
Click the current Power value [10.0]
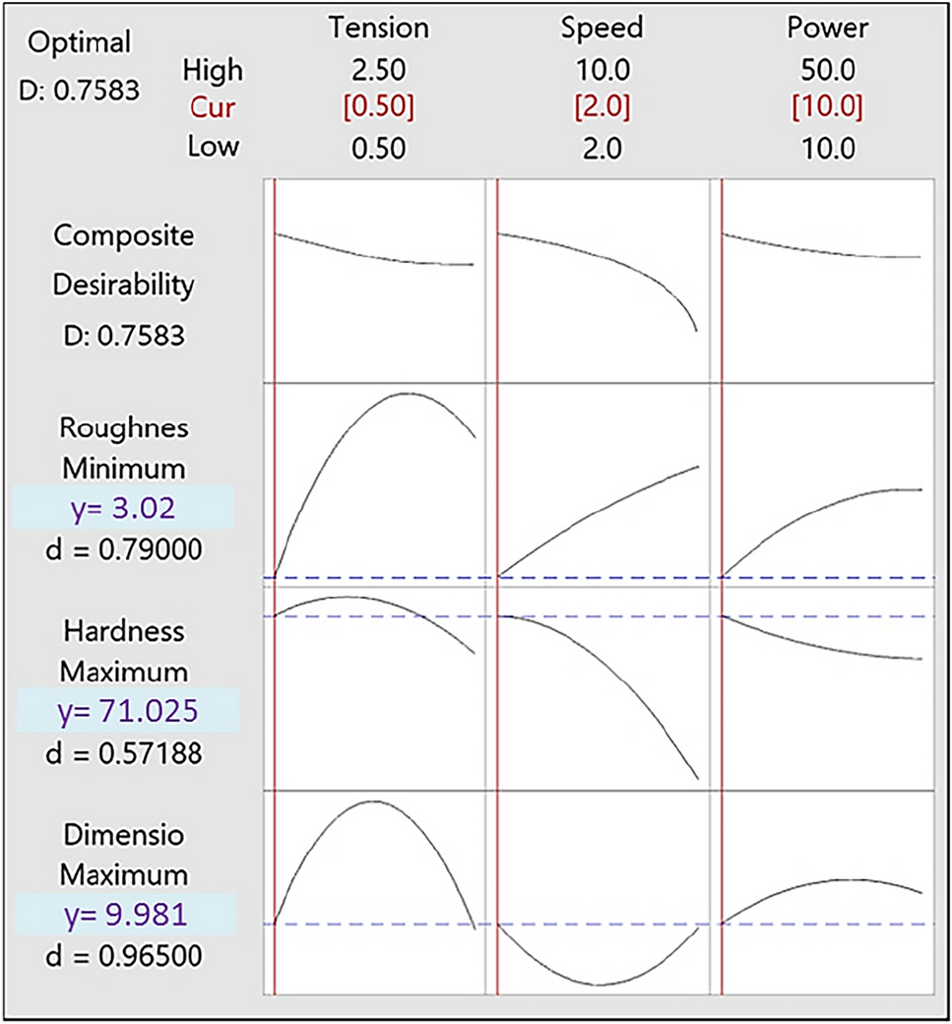click(826, 106)
